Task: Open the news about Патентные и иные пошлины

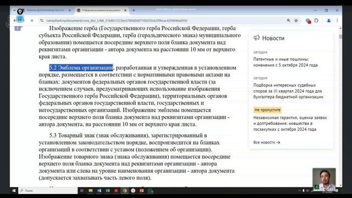Action: 285,62
